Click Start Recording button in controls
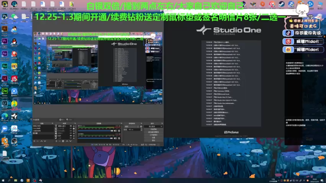The width and height of the screenshot is (326, 183). click(154, 129)
